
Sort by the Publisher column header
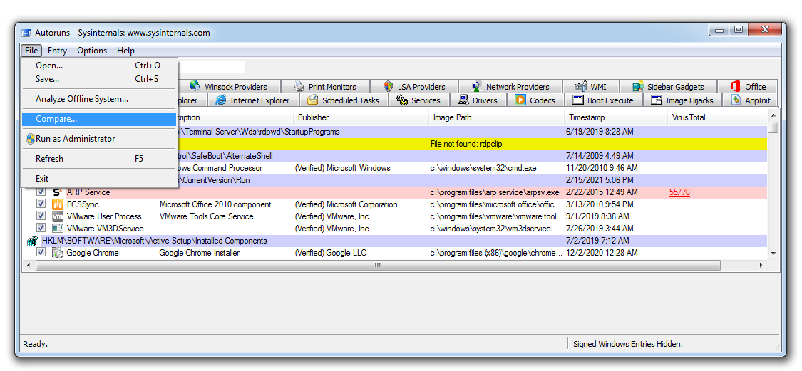click(361, 117)
